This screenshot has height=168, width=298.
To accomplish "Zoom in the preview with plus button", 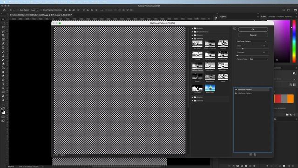I will tap(57, 155).
